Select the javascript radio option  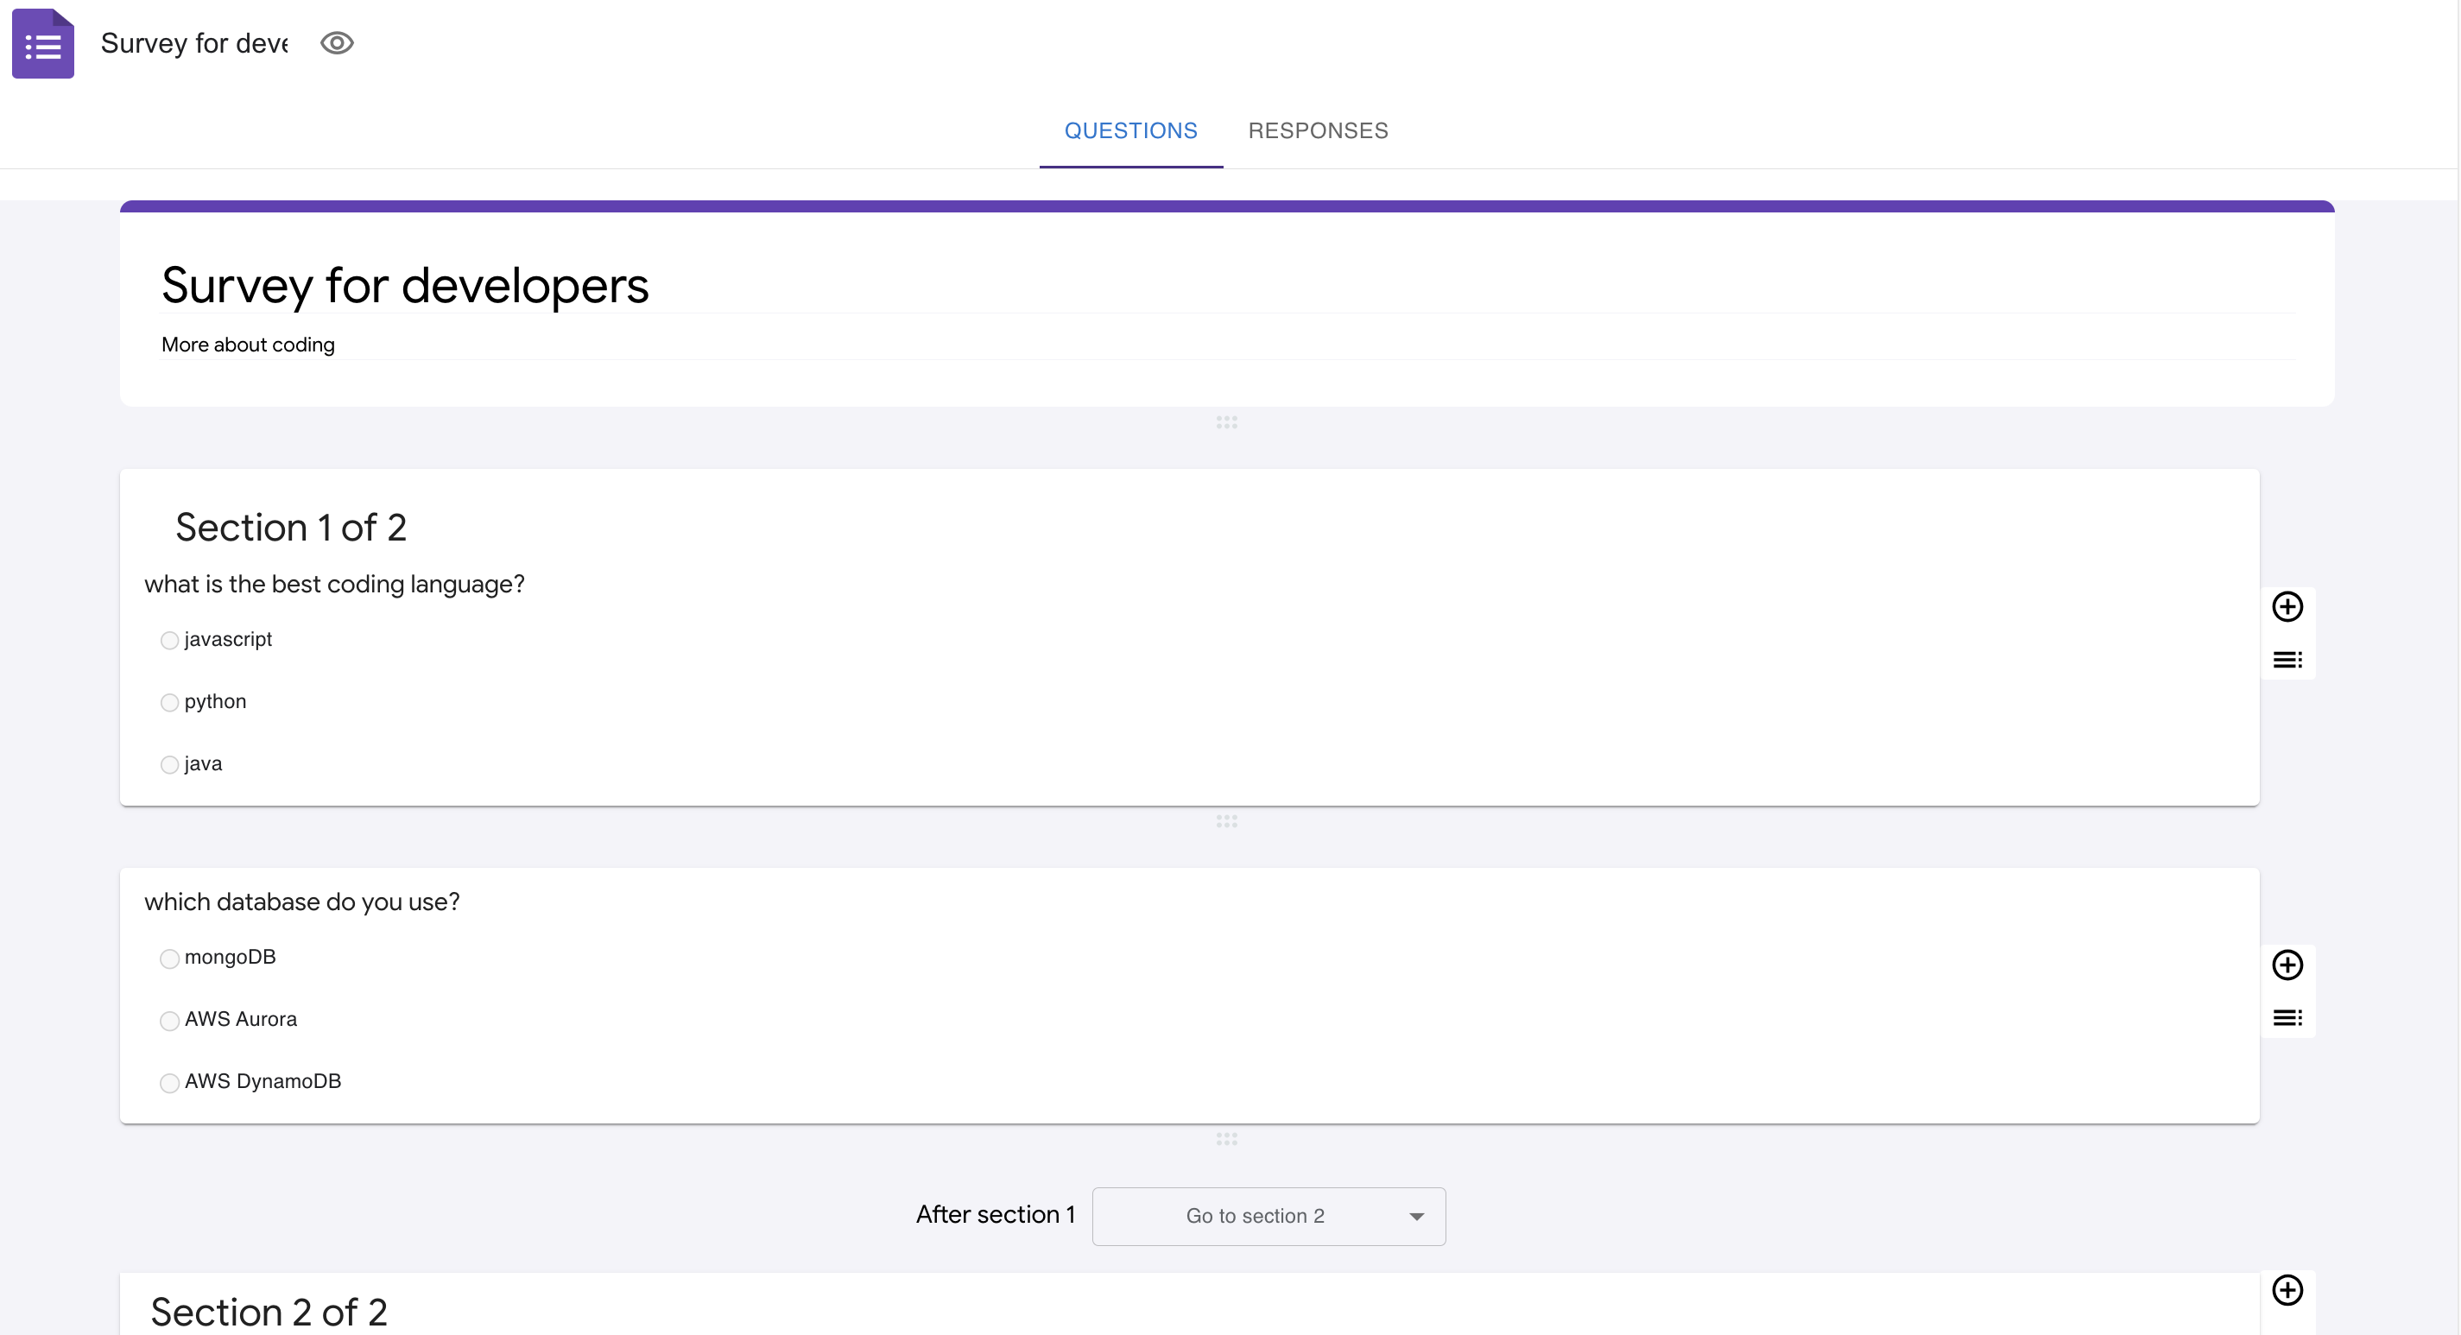pyautogui.click(x=169, y=640)
